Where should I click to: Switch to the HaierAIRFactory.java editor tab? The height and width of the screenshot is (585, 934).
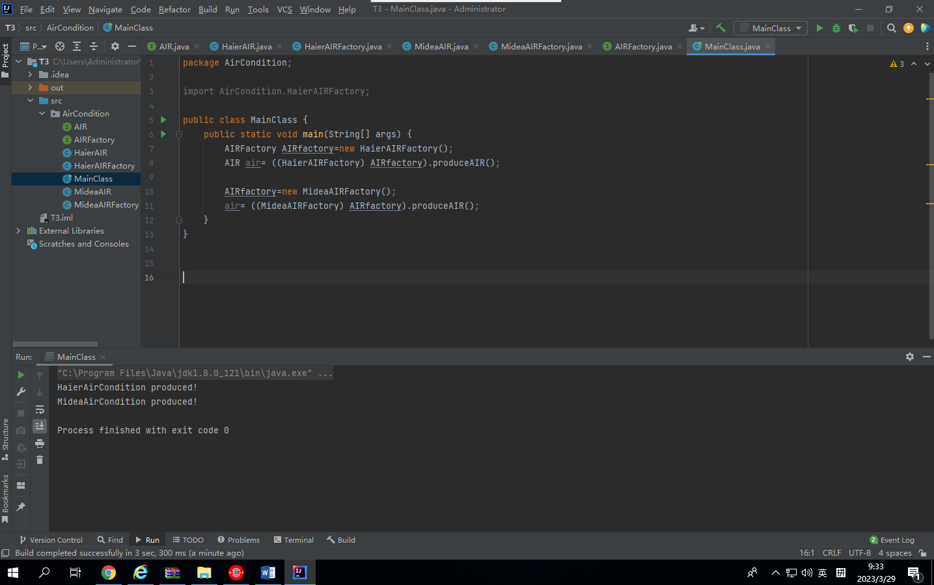(x=342, y=46)
